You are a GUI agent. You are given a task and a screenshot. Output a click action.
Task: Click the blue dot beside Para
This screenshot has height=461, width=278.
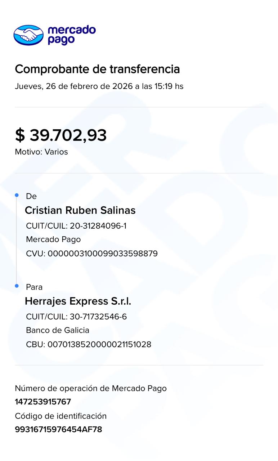17,286
